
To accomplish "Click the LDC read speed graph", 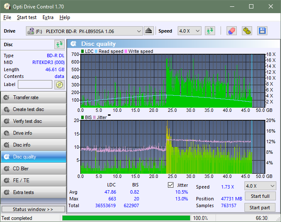I will [x=173, y=81].
